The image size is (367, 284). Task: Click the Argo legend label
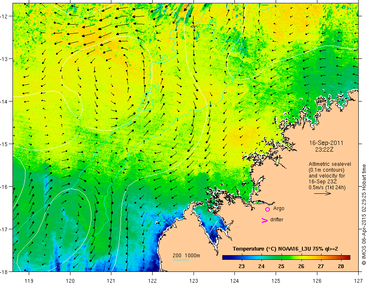(x=279, y=208)
